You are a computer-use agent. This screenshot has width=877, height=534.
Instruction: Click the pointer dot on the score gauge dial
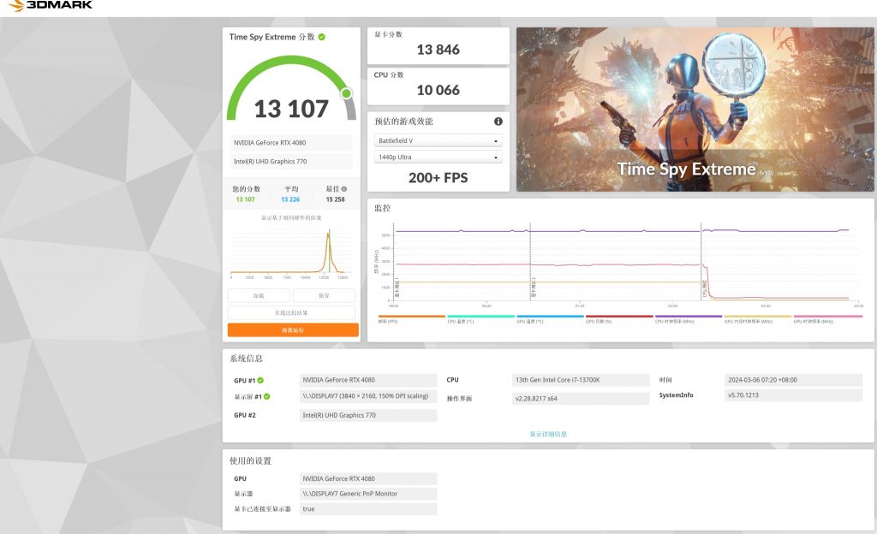point(347,92)
